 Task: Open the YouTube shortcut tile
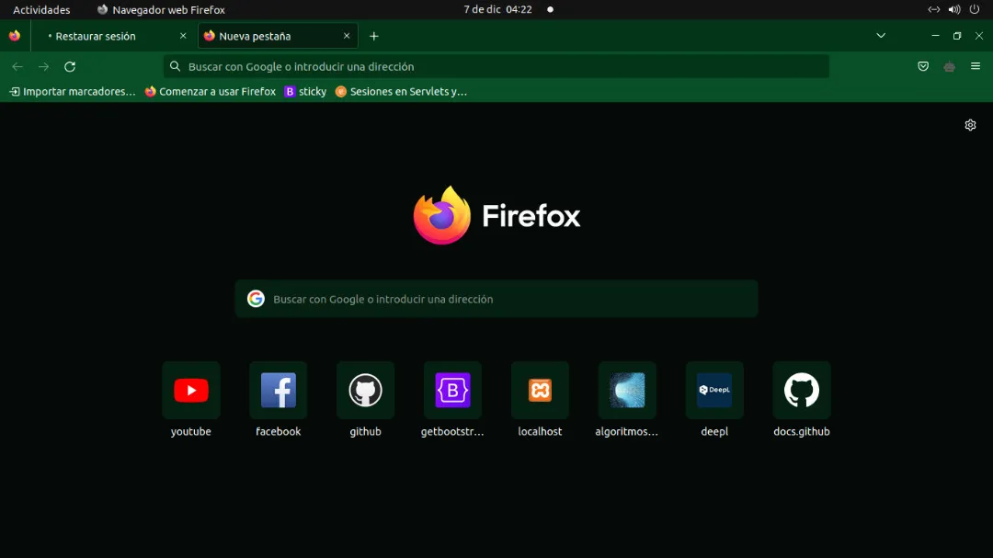190,390
